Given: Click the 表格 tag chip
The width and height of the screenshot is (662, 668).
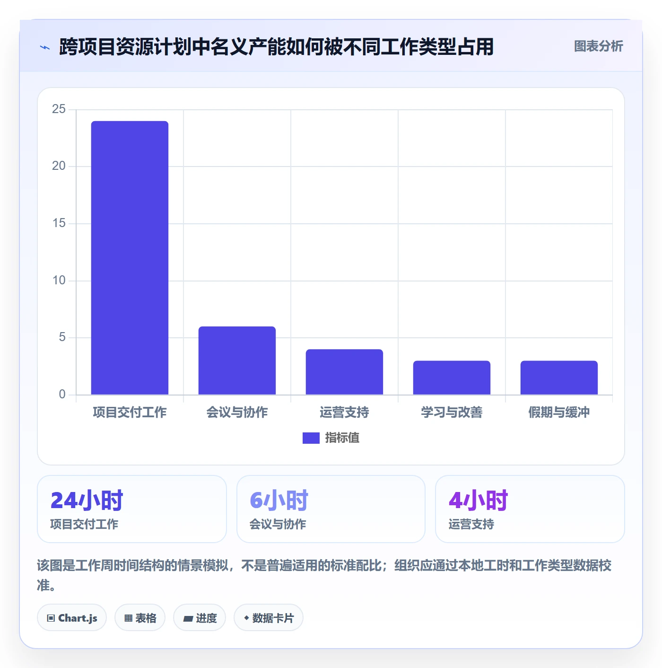Looking at the screenshot, I should pos(140,617).
